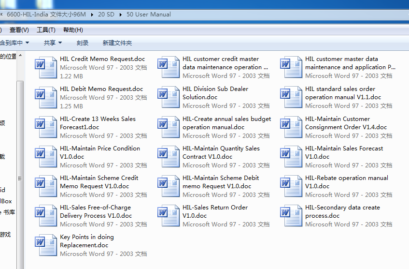Click the 1.25 MB file size text
Screen dimensions: 409x269
[71, 106]
